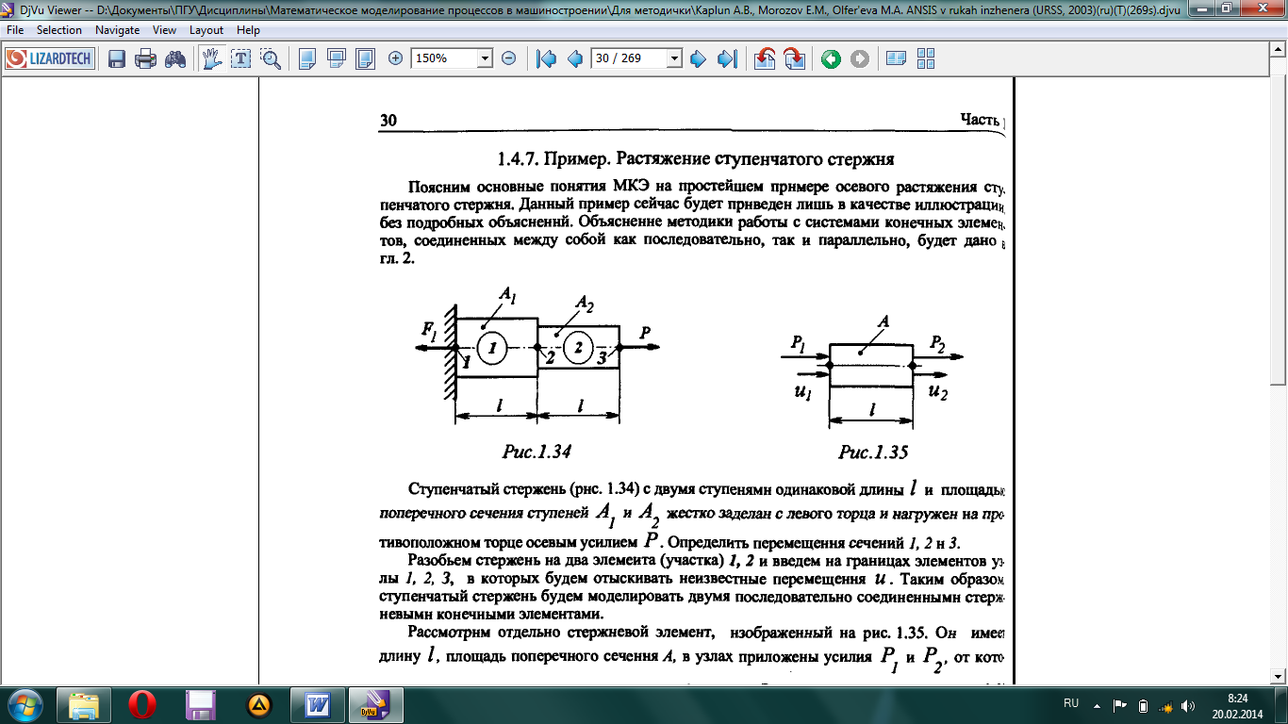This screenshot has height=724, width=1288.
Task: Switch to Microsoft Word on the taskbar
Action: click(x=319, y=705)
